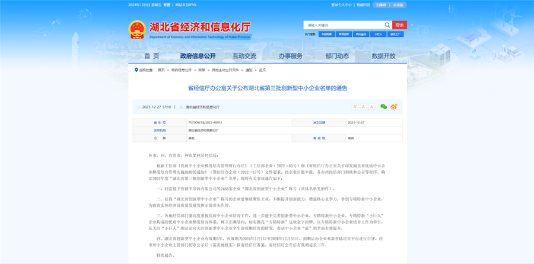Click the salutation line 各市、州、直管市

182,155
